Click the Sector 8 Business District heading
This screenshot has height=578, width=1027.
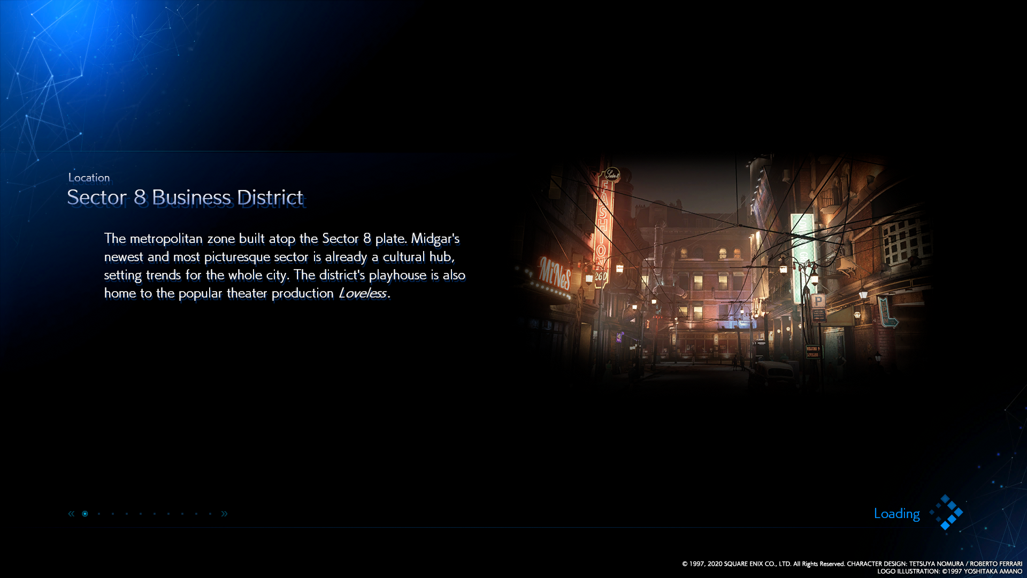click(x=185, y=197)
